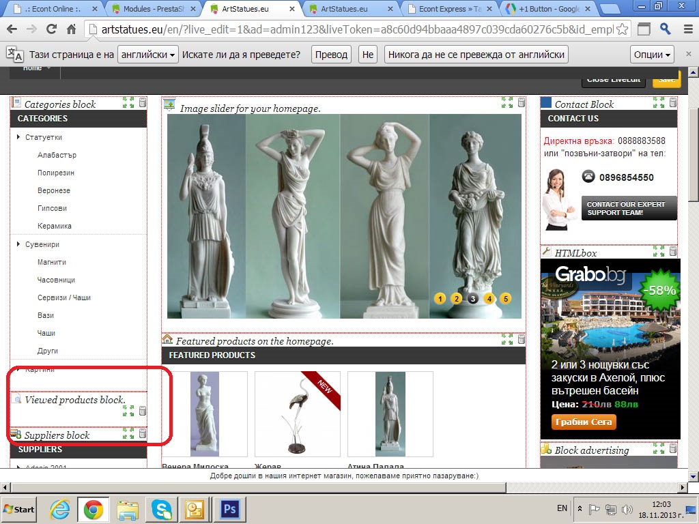The image size is (699, 524).
Task: Go to slider image 5
Action: (x=506, y=299)
